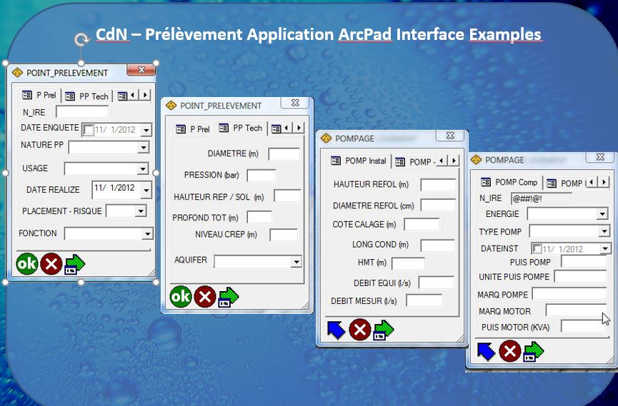
Task: Click PUIS MOTOR (KVA) input field
Action: click(584, 326)
